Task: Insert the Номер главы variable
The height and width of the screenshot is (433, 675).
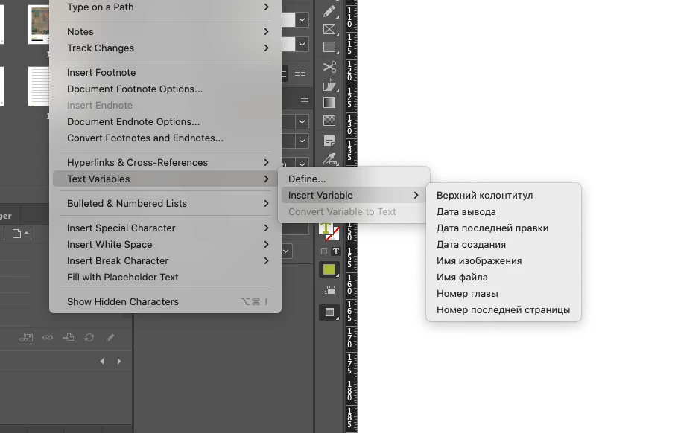Action: [x=503, y=293]
